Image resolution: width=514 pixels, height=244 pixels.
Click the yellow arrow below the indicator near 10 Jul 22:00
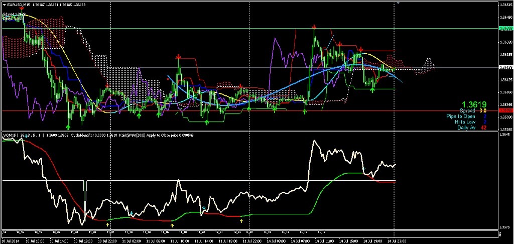(107, 225)
